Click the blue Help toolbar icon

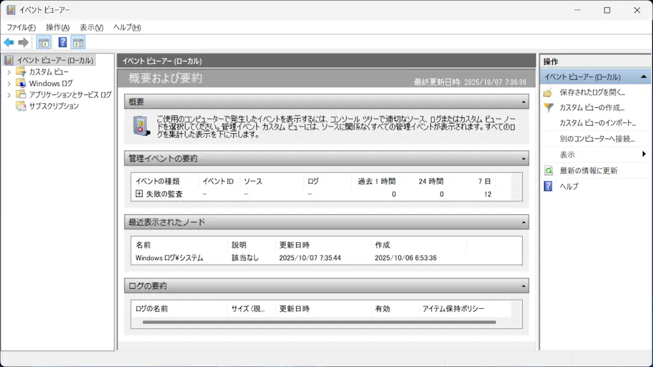(x=62, y=43)
